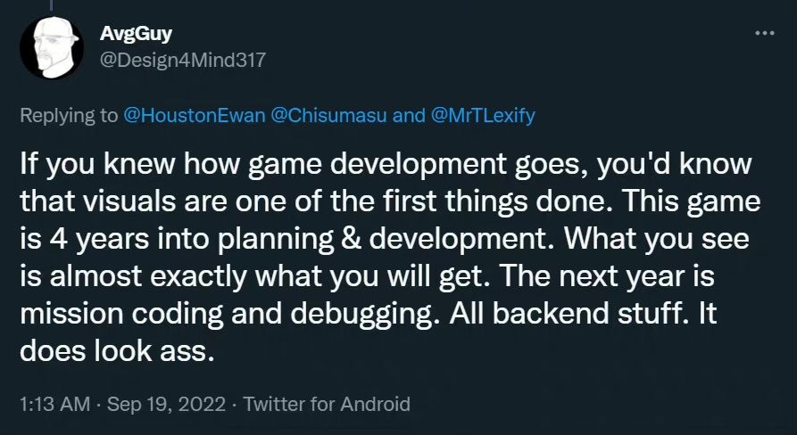The image size is (797, 435).
Task: Click the closing words "does look ass."
Action: point(117,351)
